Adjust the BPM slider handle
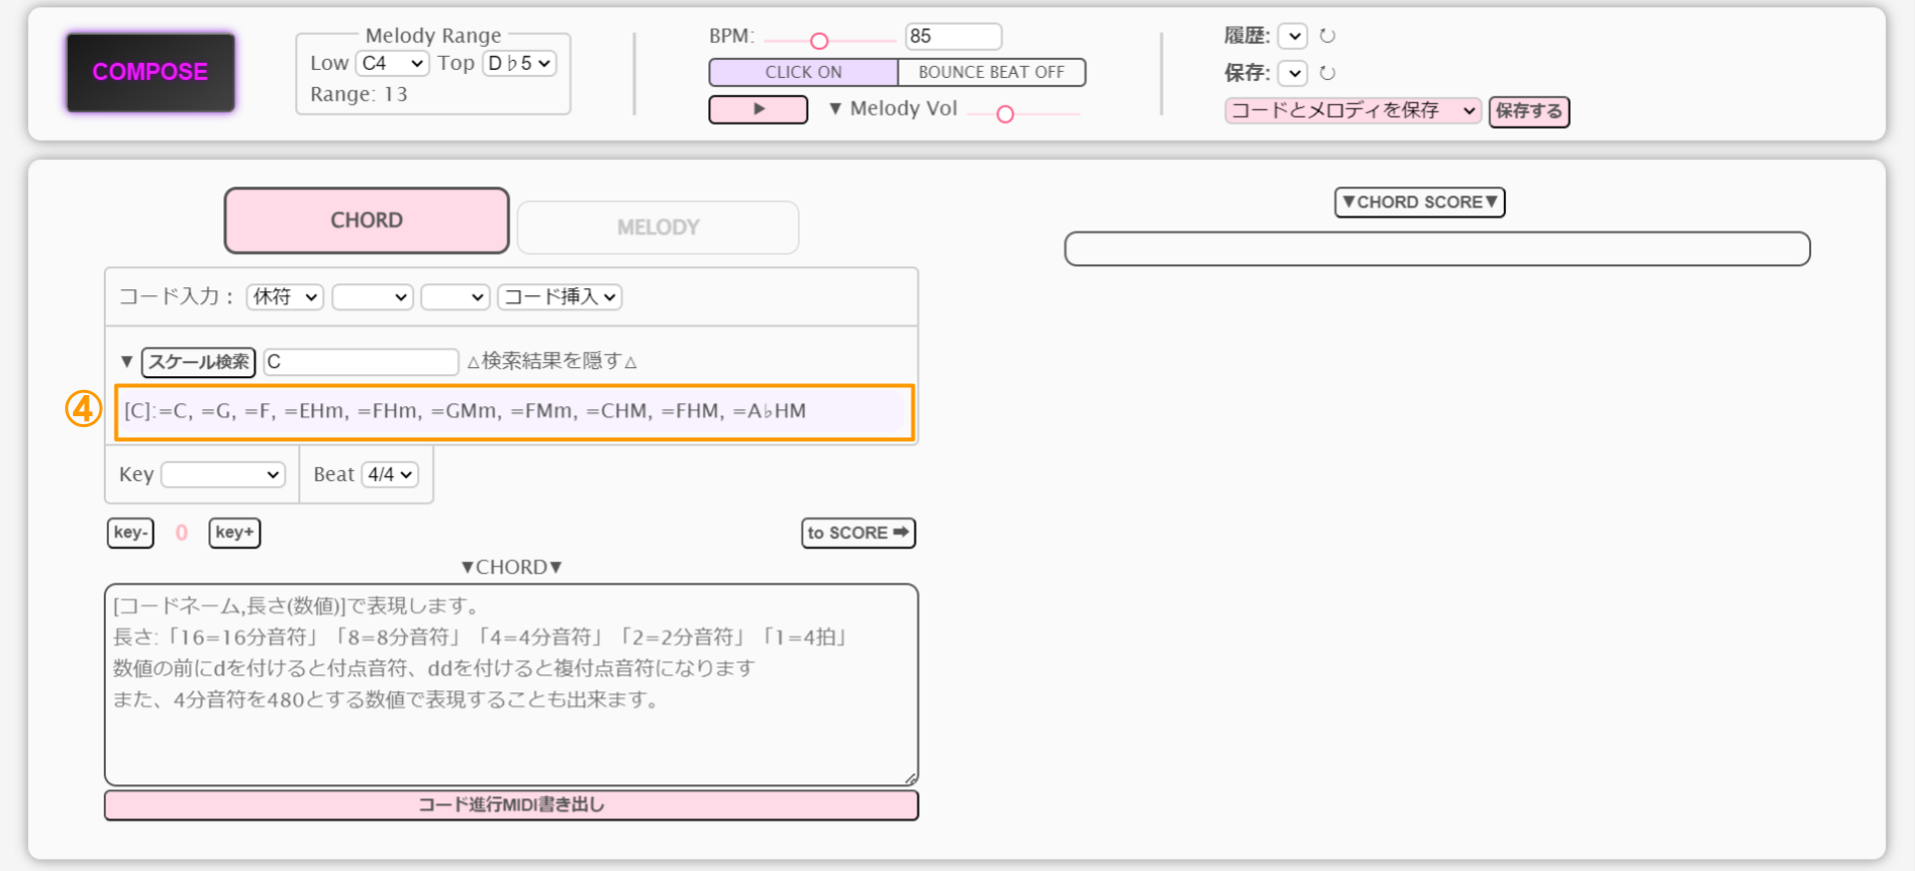Image resolution: width=1915 pixels, height=871 pixels. click(819, 41)
